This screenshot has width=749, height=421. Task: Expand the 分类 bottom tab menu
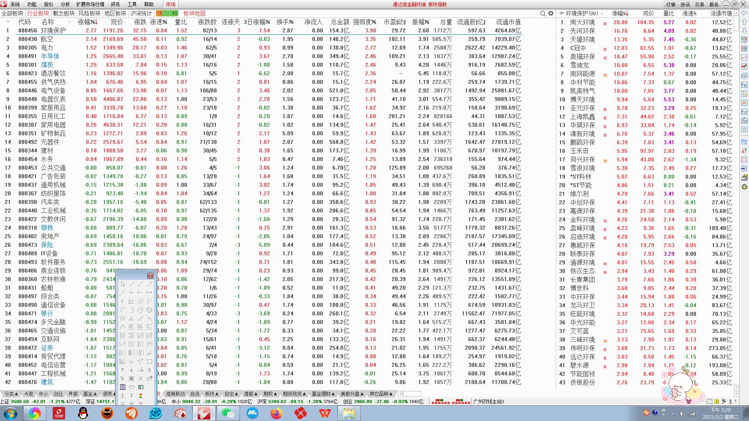11,394
